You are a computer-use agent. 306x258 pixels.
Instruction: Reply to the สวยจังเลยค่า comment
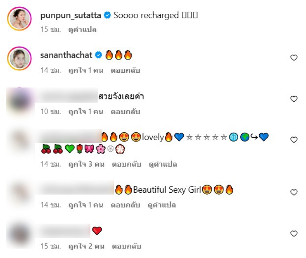[125, 112]
